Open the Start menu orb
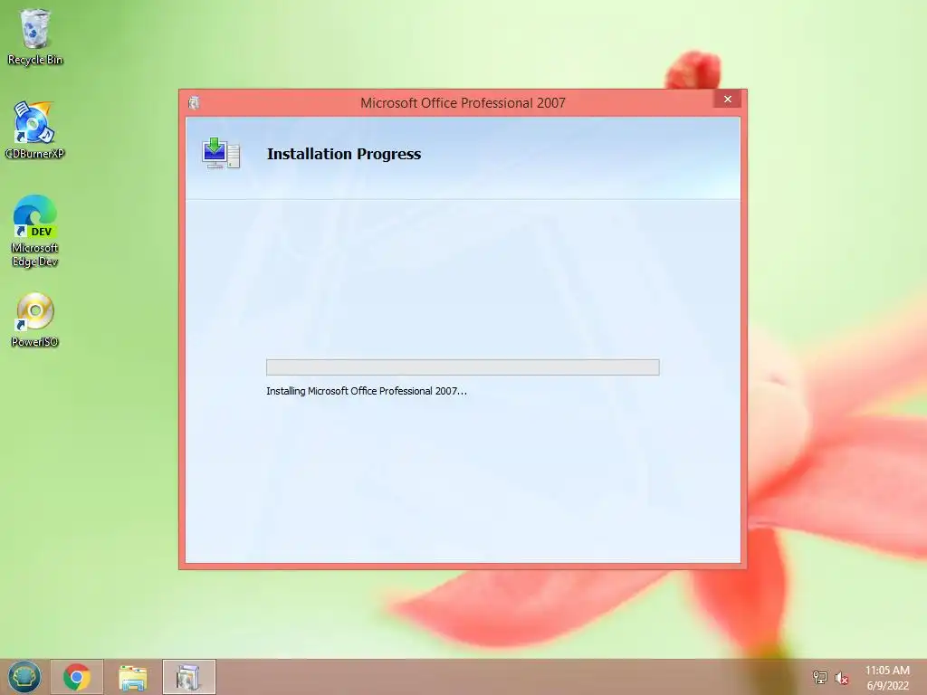Screen dimensions: 927x695 [24, 677]
